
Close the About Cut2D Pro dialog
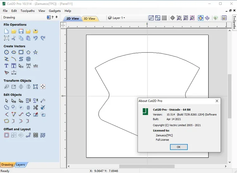pyautogui.click(x=217, y=101)
